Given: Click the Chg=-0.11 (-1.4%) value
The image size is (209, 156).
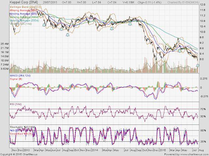Looking at the screenshot, I should pos(150,2).
